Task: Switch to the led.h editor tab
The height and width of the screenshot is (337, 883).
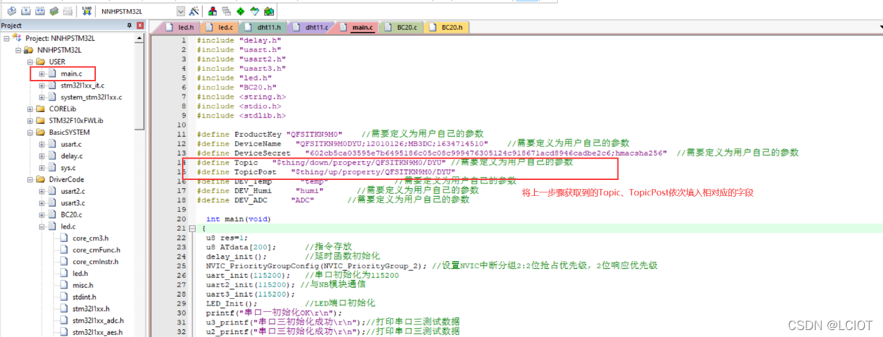Action: pos(179,27)
